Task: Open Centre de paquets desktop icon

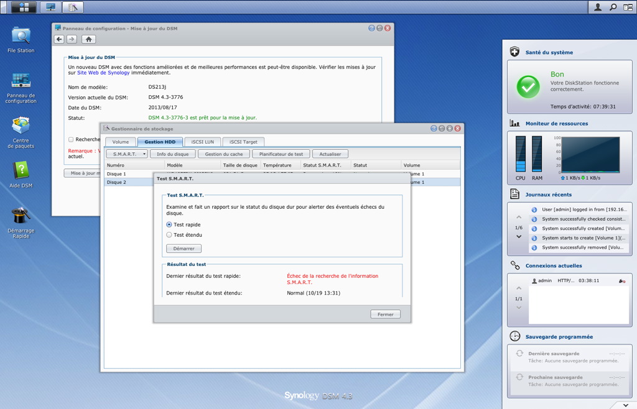Action: click(21, 132)
